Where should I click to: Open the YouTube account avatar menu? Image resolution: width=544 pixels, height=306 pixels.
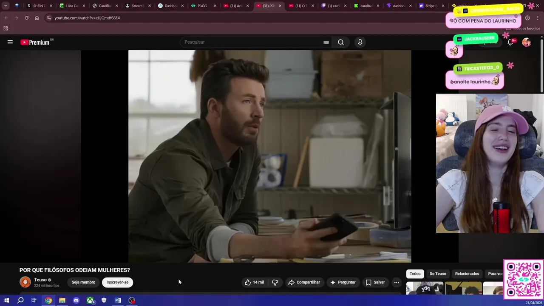[x=527, y=42]
